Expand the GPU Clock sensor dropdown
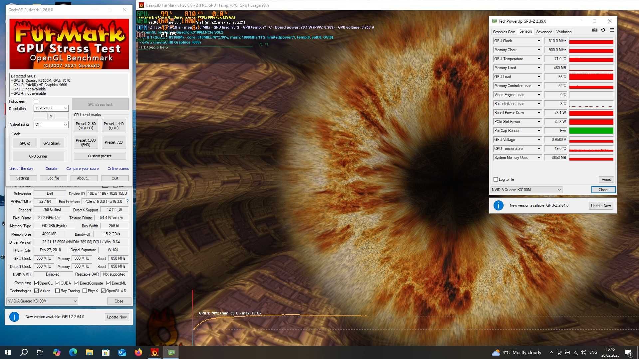Image resolution: width=639 pixels, height=359 pixels. [538, 41]
